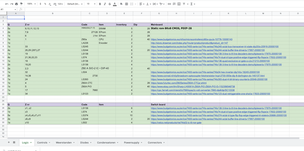Open the 74ls374 flip-flop budgetronics link
Image resolution: width=304 pixels, height=151 pixels.
[219, 116]
